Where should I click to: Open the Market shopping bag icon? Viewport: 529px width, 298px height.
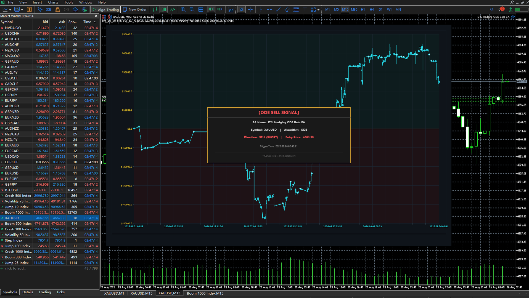point(57,9)
